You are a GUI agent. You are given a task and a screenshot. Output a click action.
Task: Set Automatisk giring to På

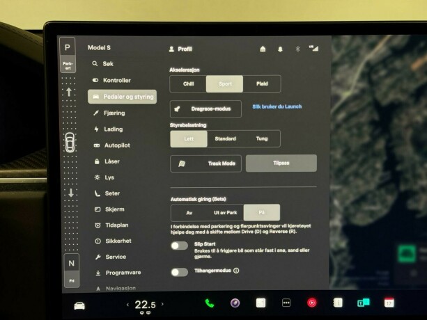261,212
